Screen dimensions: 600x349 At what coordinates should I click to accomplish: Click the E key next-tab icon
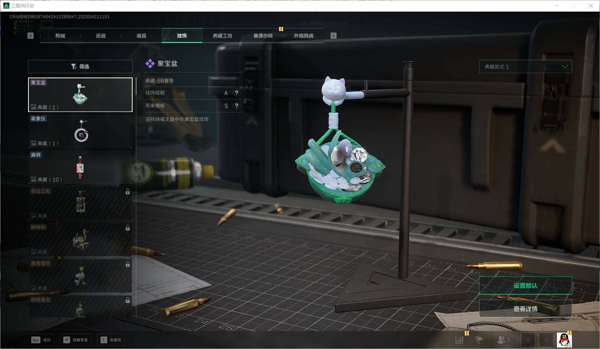[333, 36]
